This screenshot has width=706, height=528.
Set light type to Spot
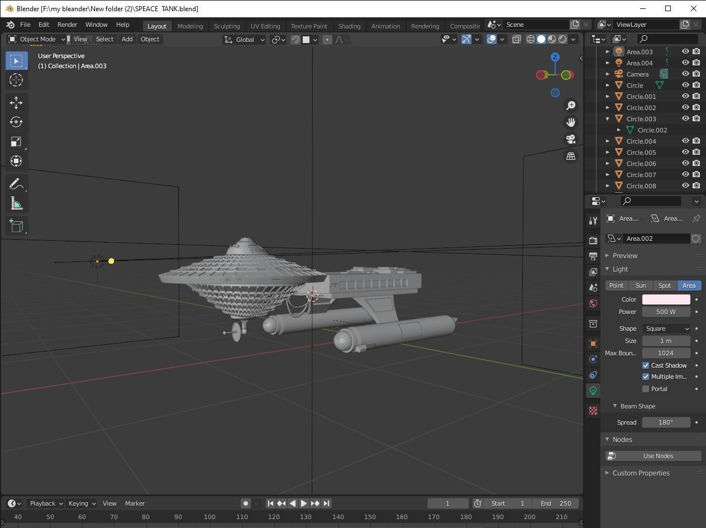pos(665,286)
